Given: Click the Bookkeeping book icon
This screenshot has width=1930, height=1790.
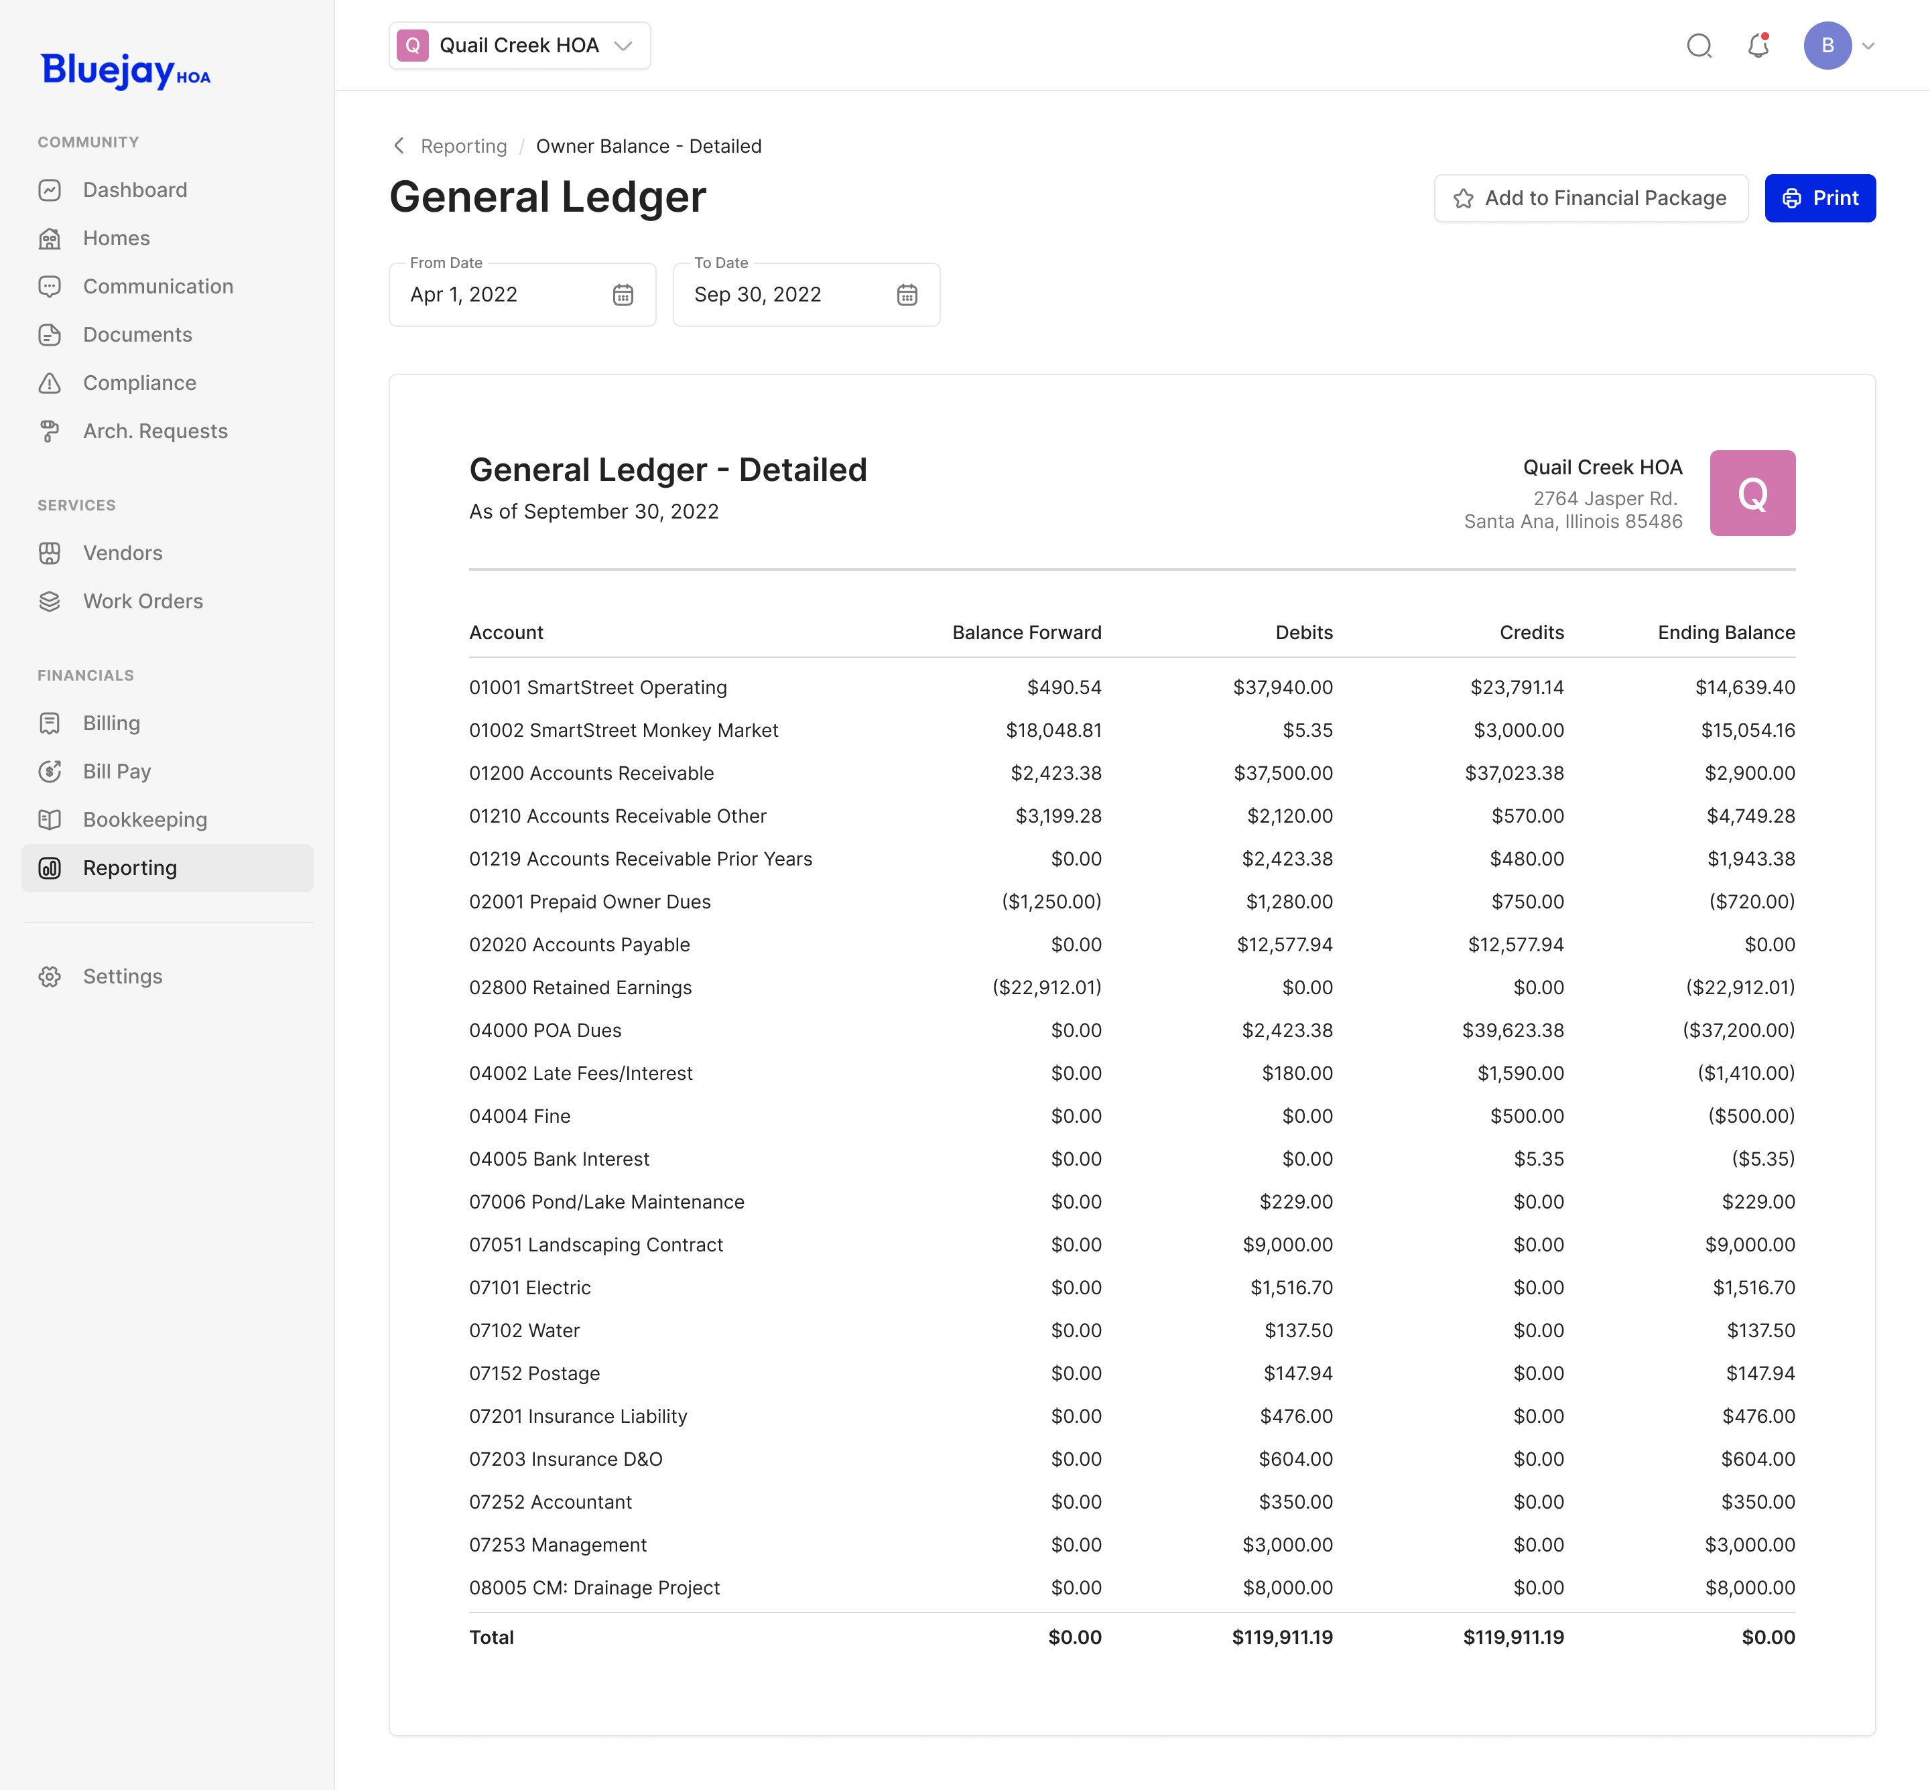Looking at the screenshot, I should coord(50,819).
